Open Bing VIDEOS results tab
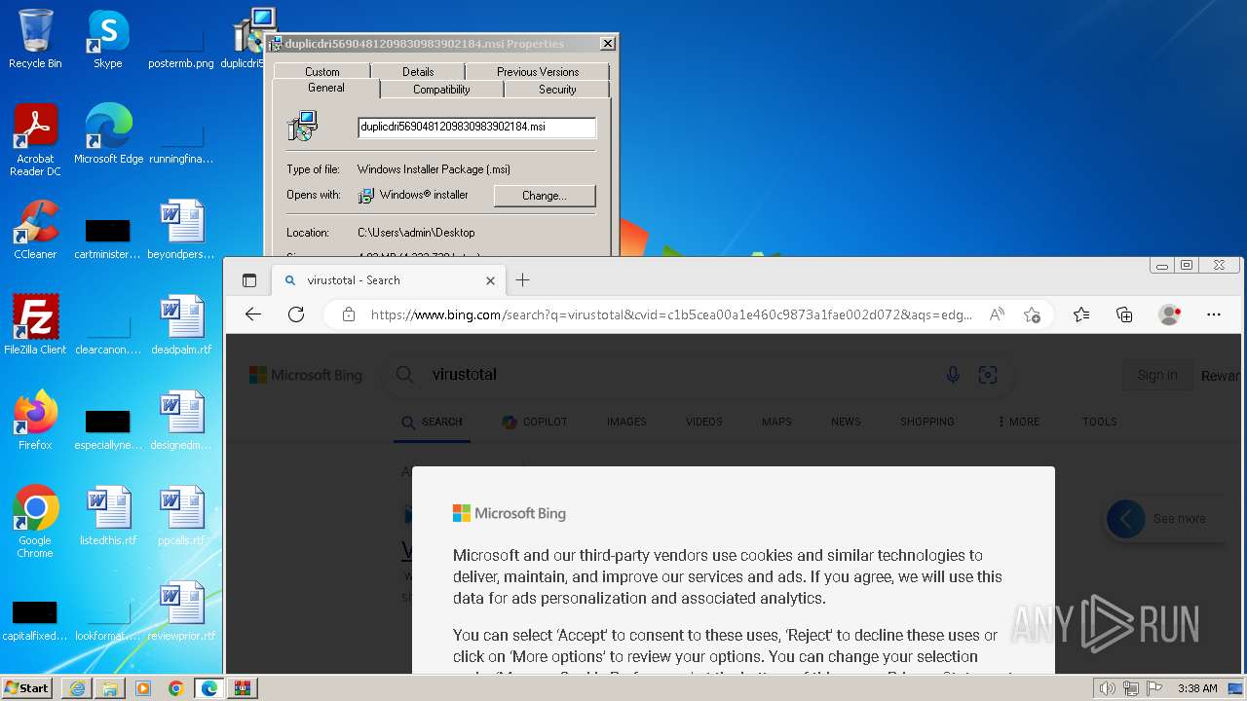This screenshot has width=1247, height=701. pos(703,422)
